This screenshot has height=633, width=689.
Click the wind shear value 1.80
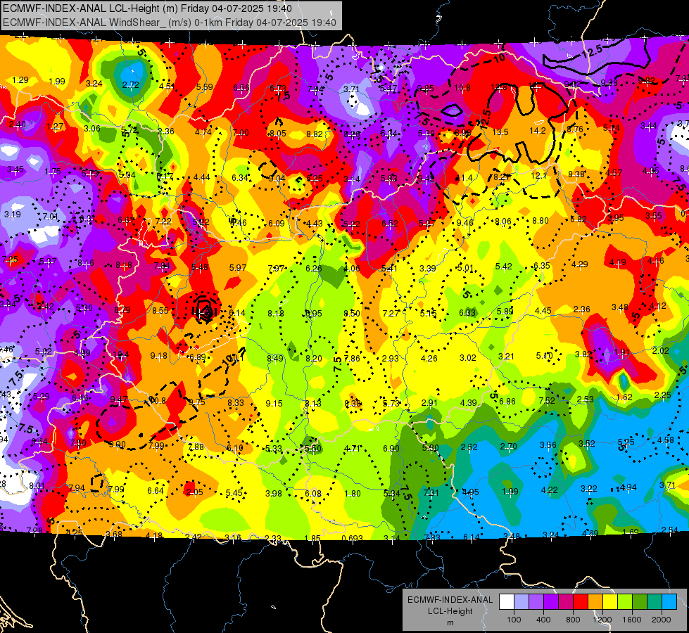353,493
